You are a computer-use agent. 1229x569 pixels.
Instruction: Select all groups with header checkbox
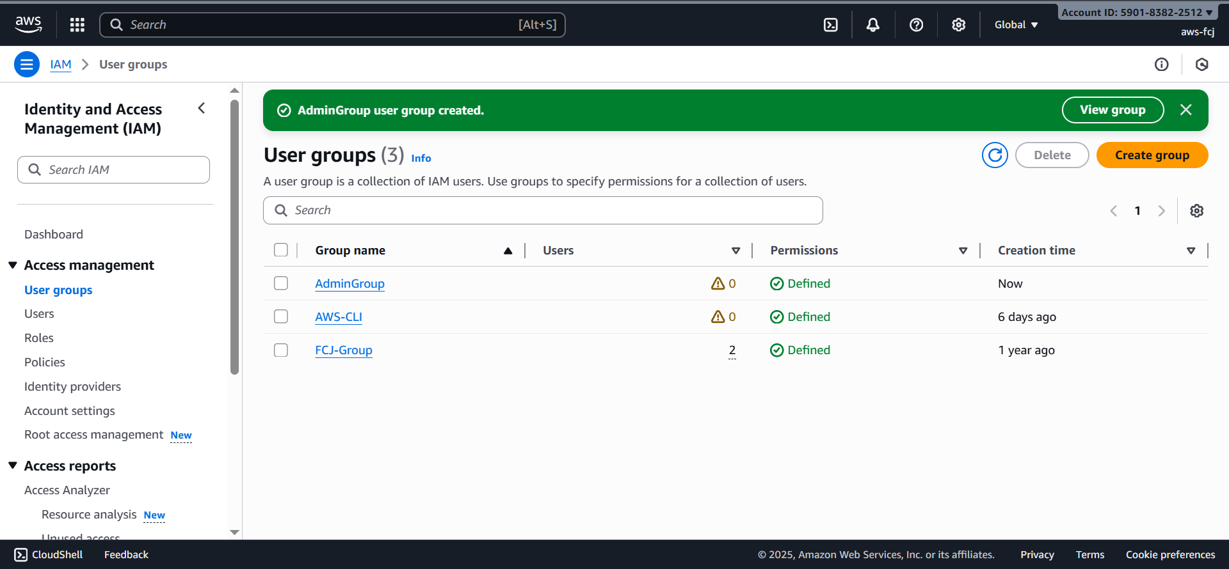(x=280, y=250)
